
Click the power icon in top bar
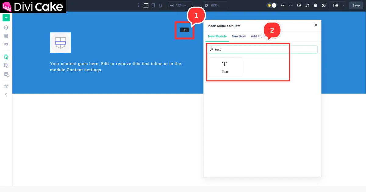[x=324, y=5]
